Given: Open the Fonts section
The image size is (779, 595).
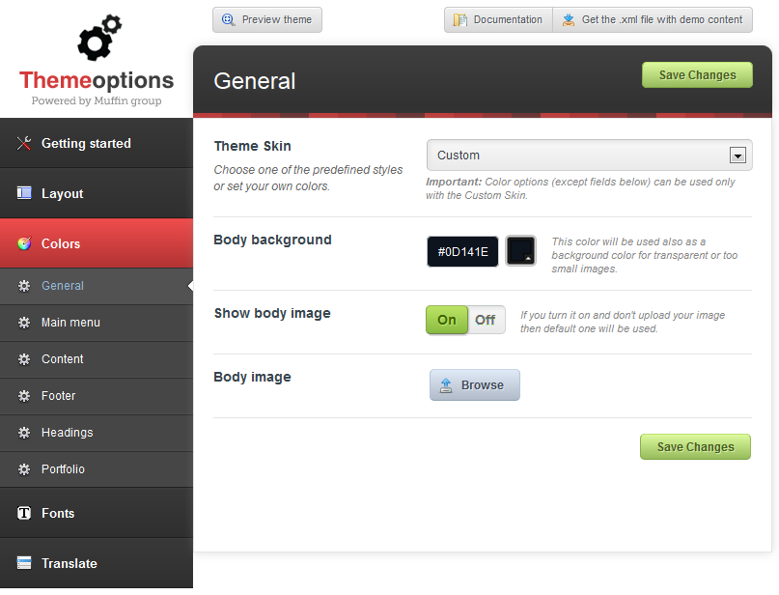Looking at the screenshot, I should (97, 513).
